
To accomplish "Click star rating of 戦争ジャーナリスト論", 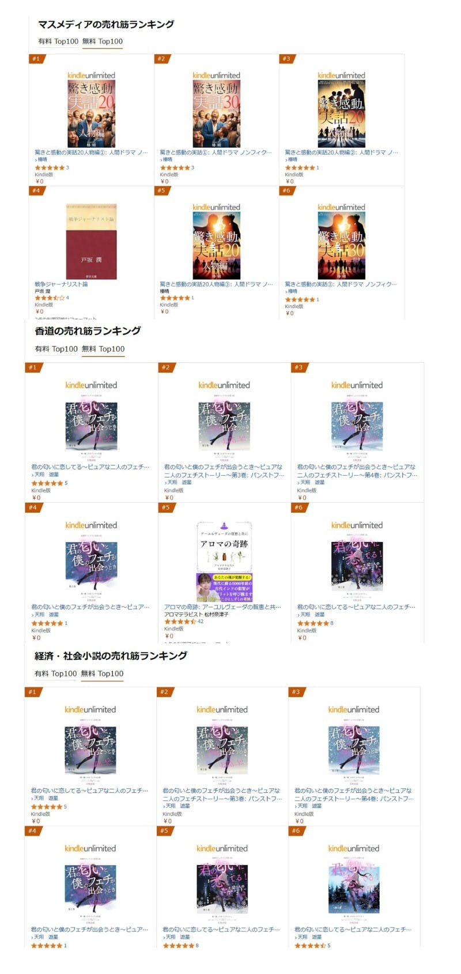I will [50, 298].
